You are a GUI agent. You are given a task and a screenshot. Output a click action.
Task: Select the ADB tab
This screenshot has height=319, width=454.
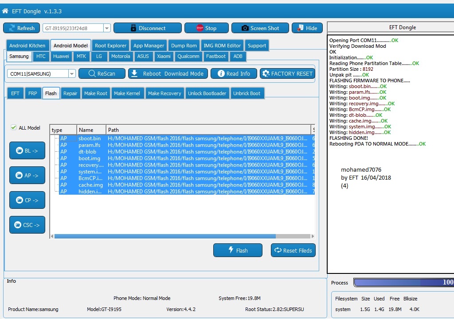click(x=238, y=56)
